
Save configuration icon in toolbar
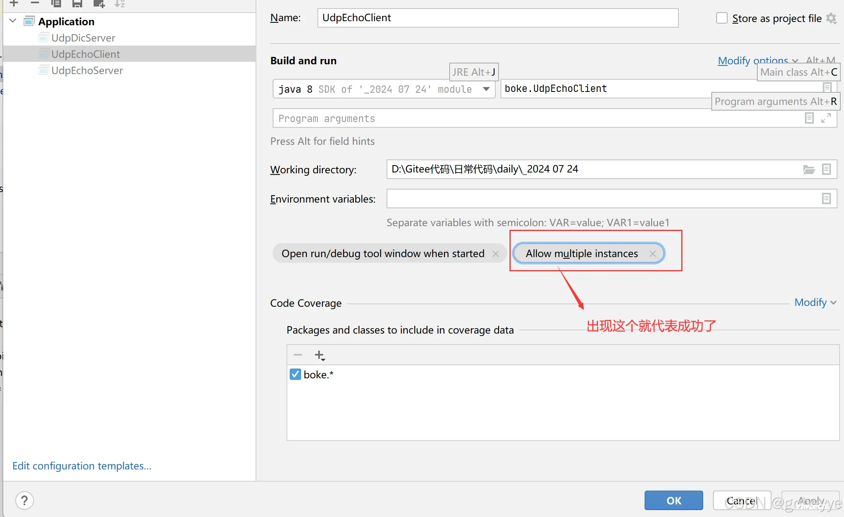pos(77,3)
